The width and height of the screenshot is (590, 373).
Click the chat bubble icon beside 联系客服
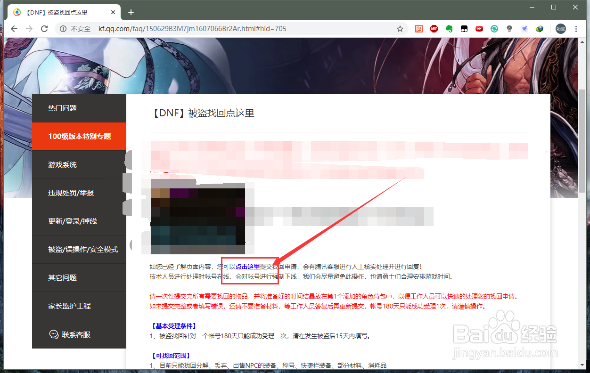pyautogui.click(x=54, y=334)
